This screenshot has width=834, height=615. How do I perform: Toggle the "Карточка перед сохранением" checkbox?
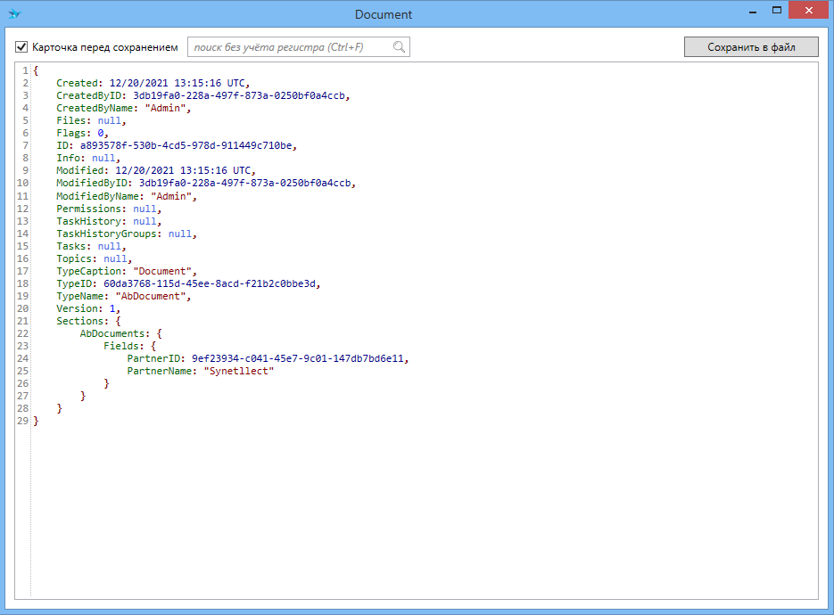(x=22, y=47)
